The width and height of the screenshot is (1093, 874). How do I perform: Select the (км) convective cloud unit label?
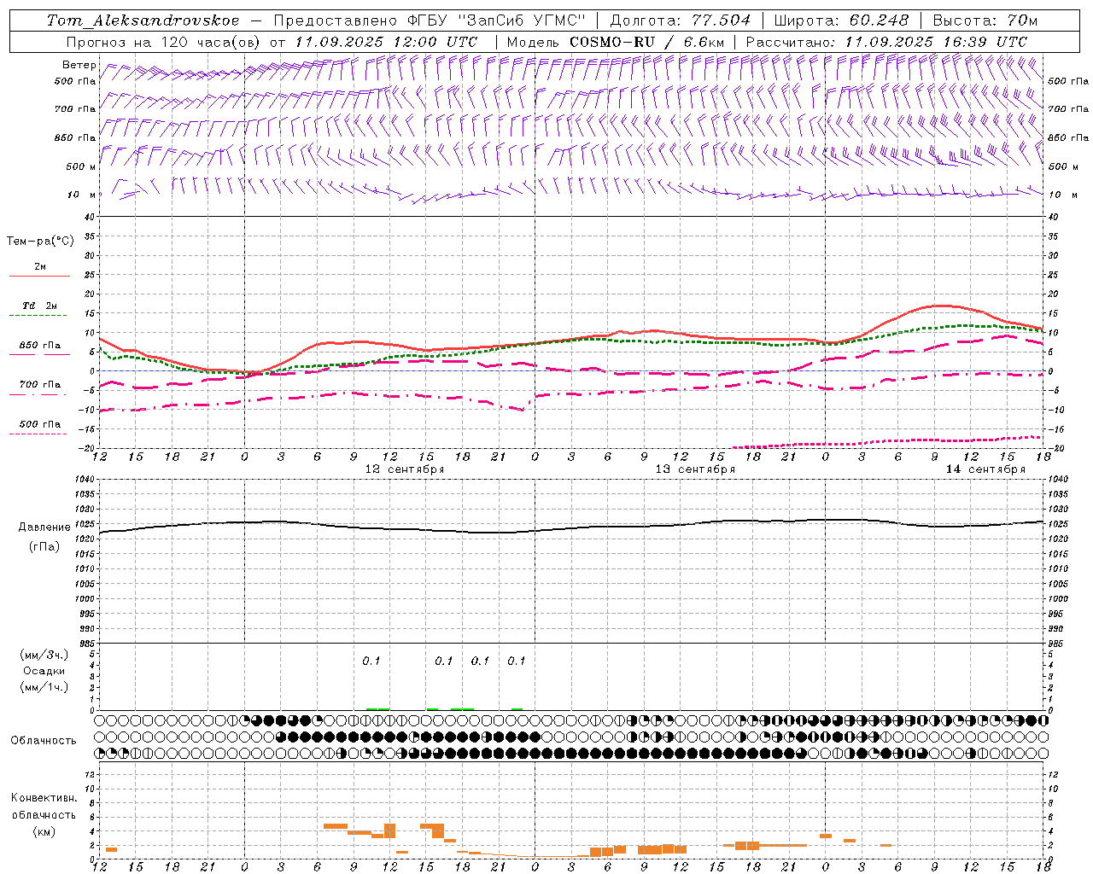pyautogui.click(x=44, y=831)
